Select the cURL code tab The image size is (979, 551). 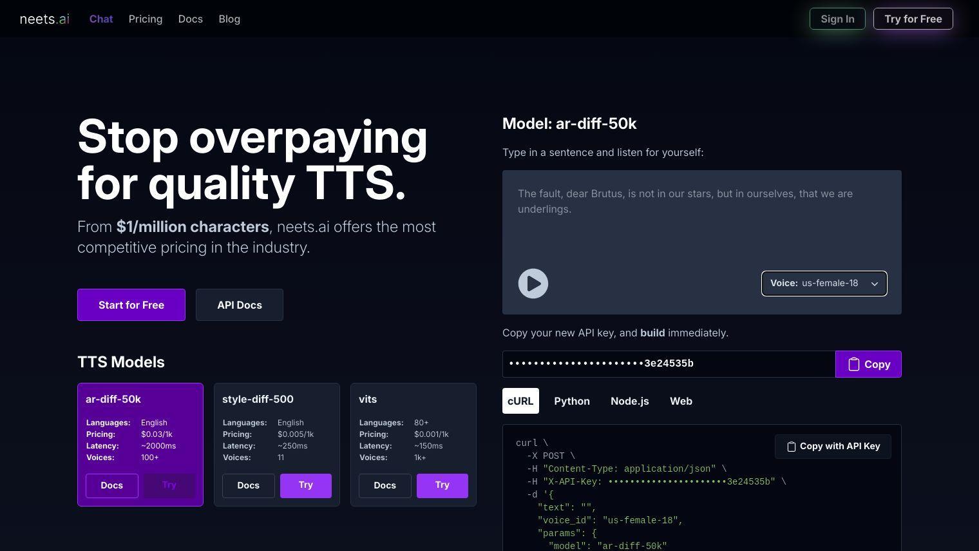click(520, 401)
